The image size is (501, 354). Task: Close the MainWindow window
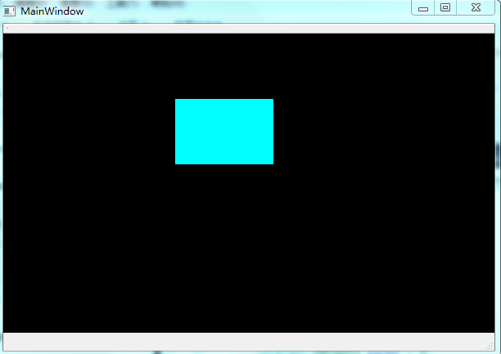[476, 7]
